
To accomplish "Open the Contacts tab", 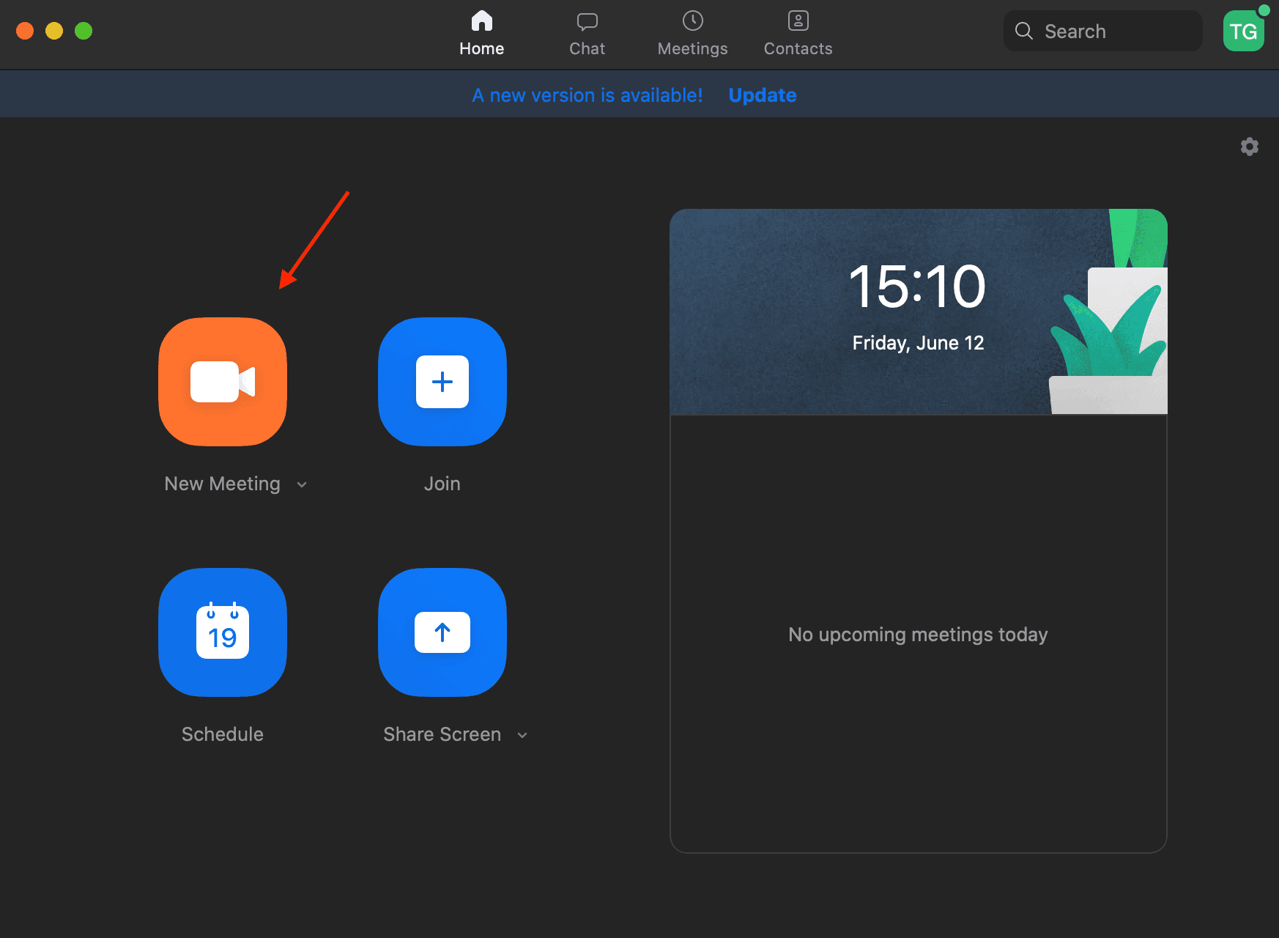I will pos(798,34).
